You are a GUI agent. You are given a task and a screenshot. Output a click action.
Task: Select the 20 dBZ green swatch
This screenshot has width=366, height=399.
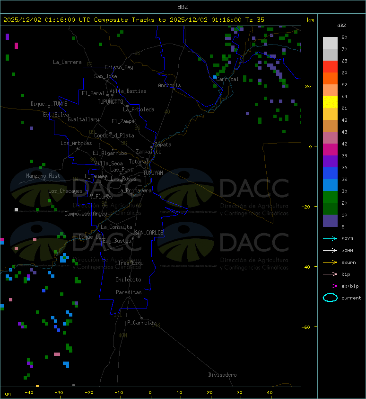point(330,197)
